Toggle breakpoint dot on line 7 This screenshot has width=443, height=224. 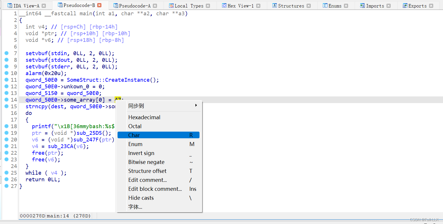pyautogui.click(x=6, y=53)
